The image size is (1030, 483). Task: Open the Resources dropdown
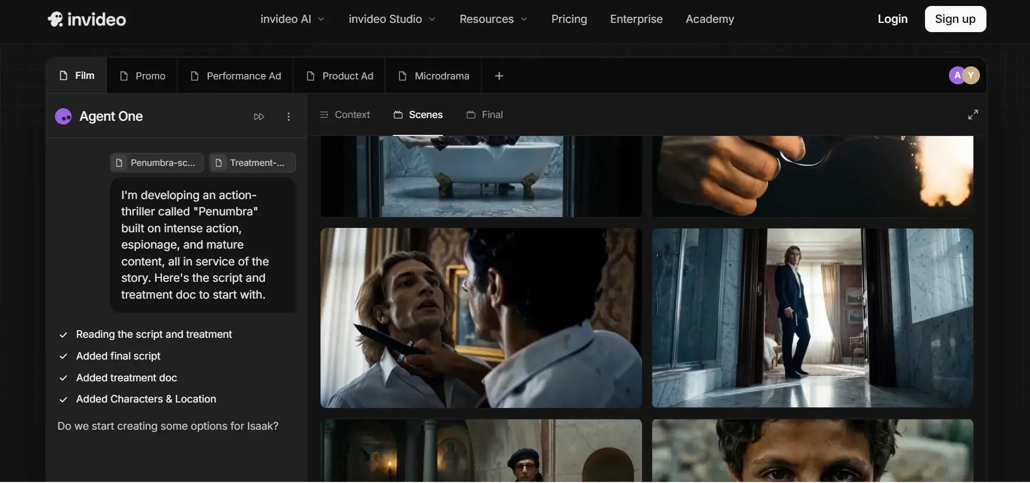tap(493, 19)
